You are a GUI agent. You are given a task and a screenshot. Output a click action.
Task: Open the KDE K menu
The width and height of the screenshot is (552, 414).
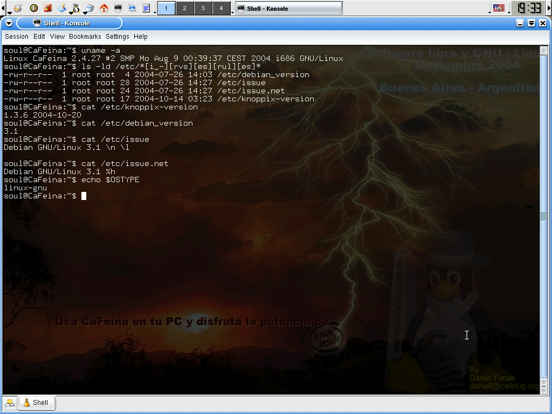pyautogui.click(x=18, y=8)
